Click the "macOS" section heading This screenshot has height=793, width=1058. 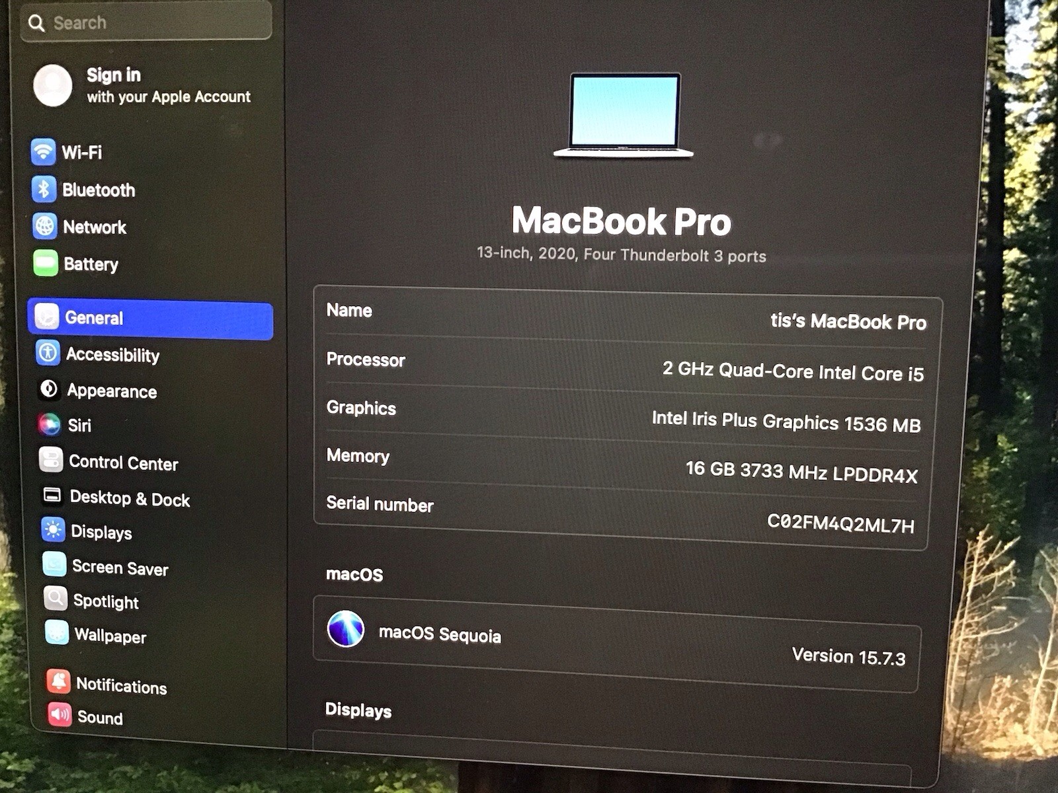pyautogui.click(x=354, y=574)
